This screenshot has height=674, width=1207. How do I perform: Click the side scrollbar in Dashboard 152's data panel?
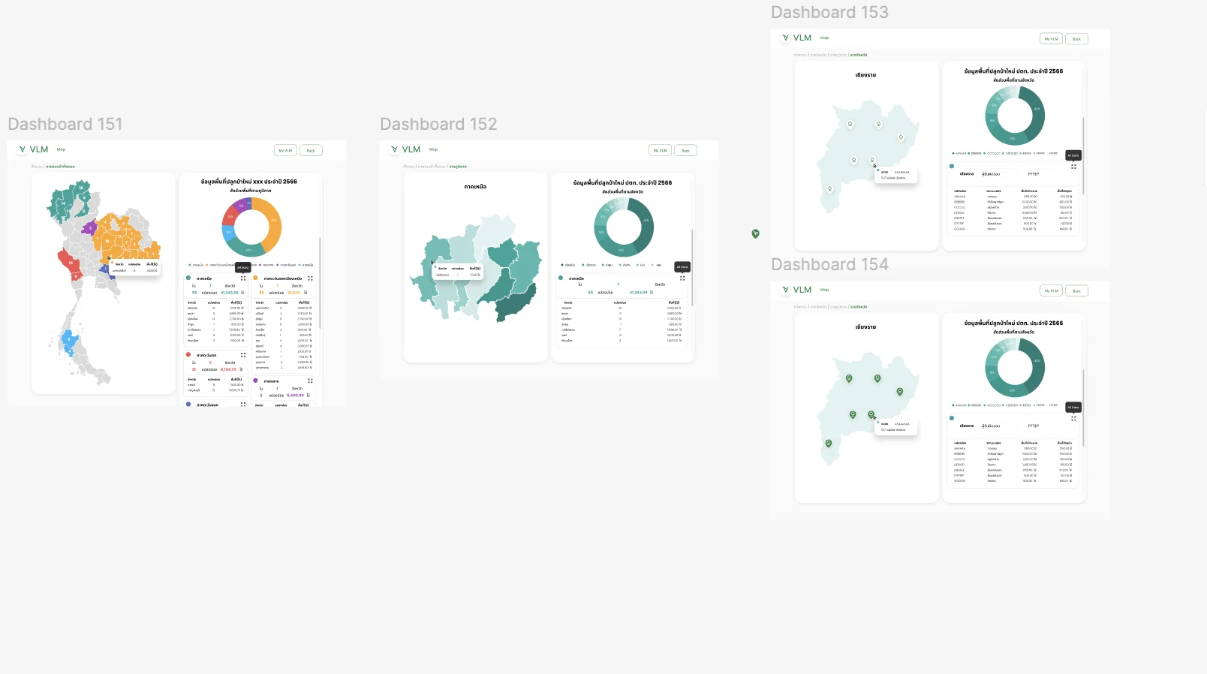click(692, 267)
